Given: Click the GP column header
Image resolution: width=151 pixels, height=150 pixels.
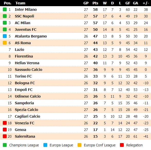Looking at the screenshot, I should pyautogui.click(x=86, y=3).
